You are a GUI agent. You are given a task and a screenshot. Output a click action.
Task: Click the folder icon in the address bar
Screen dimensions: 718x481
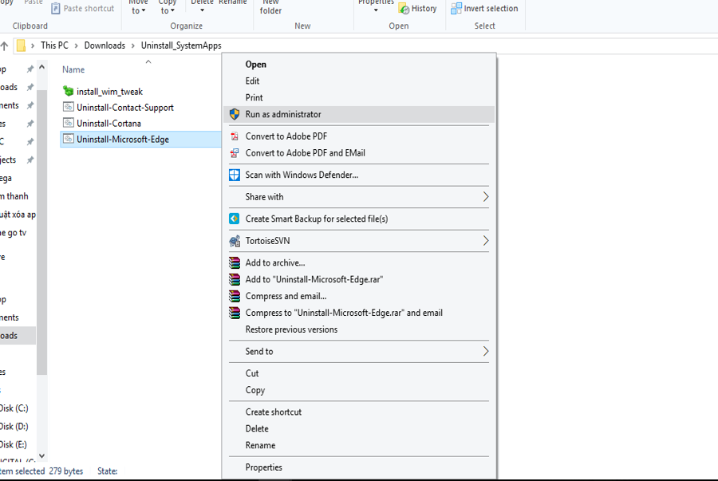coord(21,45)
